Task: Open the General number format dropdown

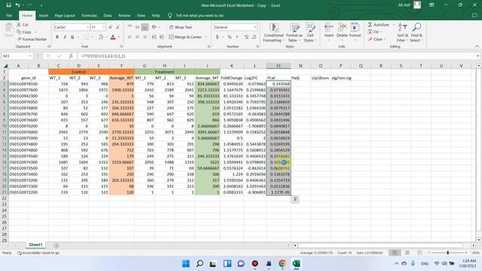Action: click(255, 27)
